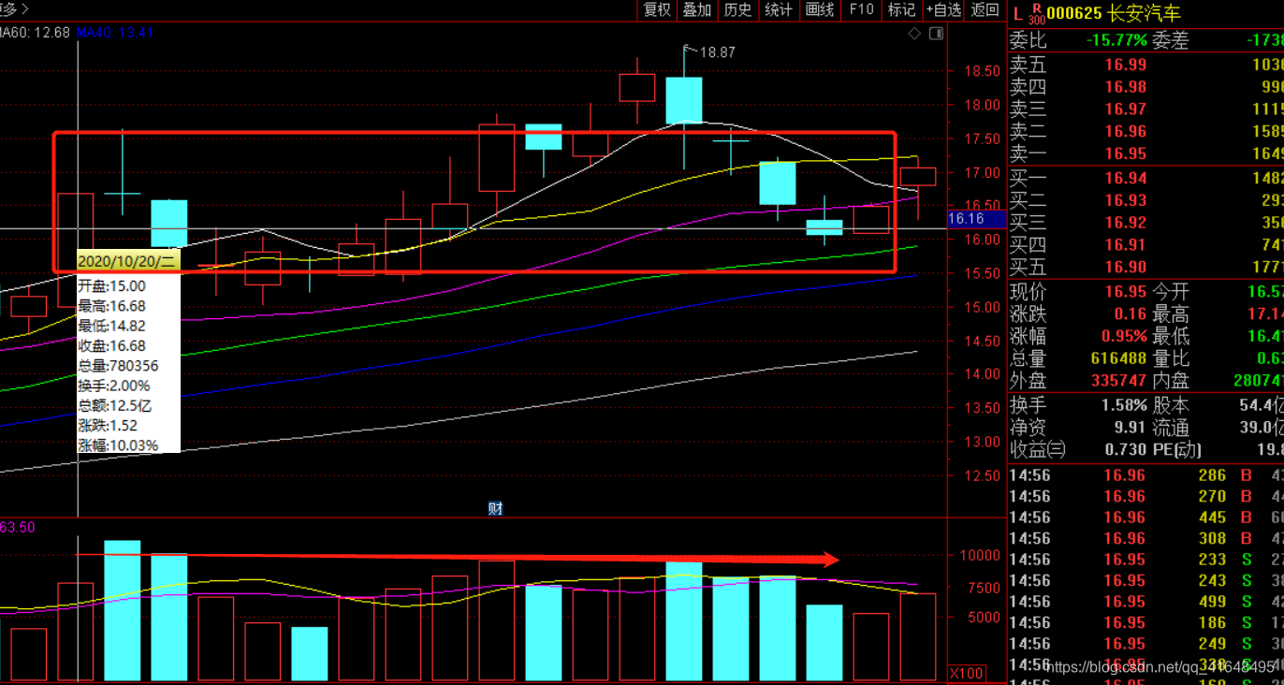
Task: Open the F10 company info page
Action: [x=861, y=9]
